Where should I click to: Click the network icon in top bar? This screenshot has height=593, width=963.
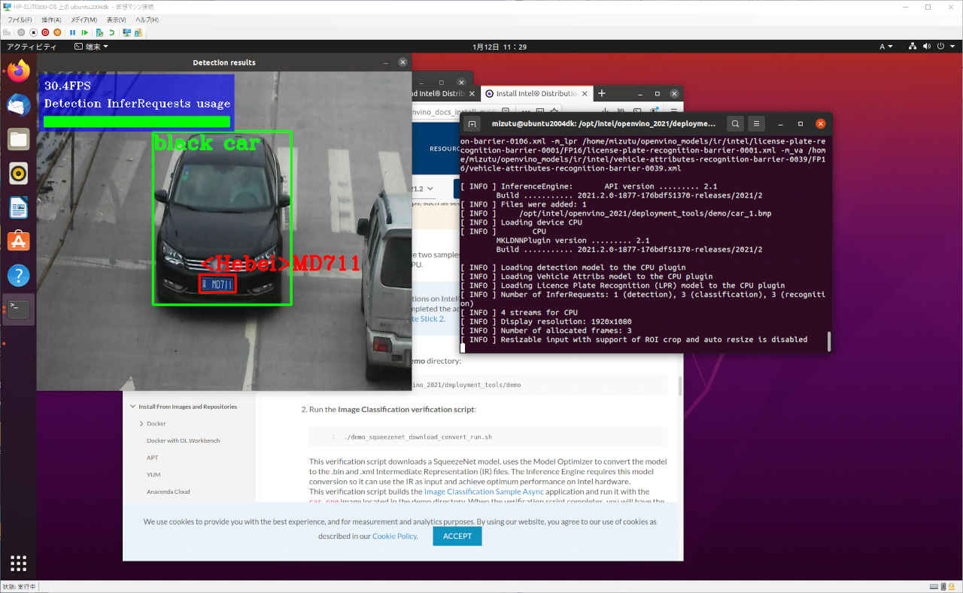pyautogui.click(x=913, y=47)
